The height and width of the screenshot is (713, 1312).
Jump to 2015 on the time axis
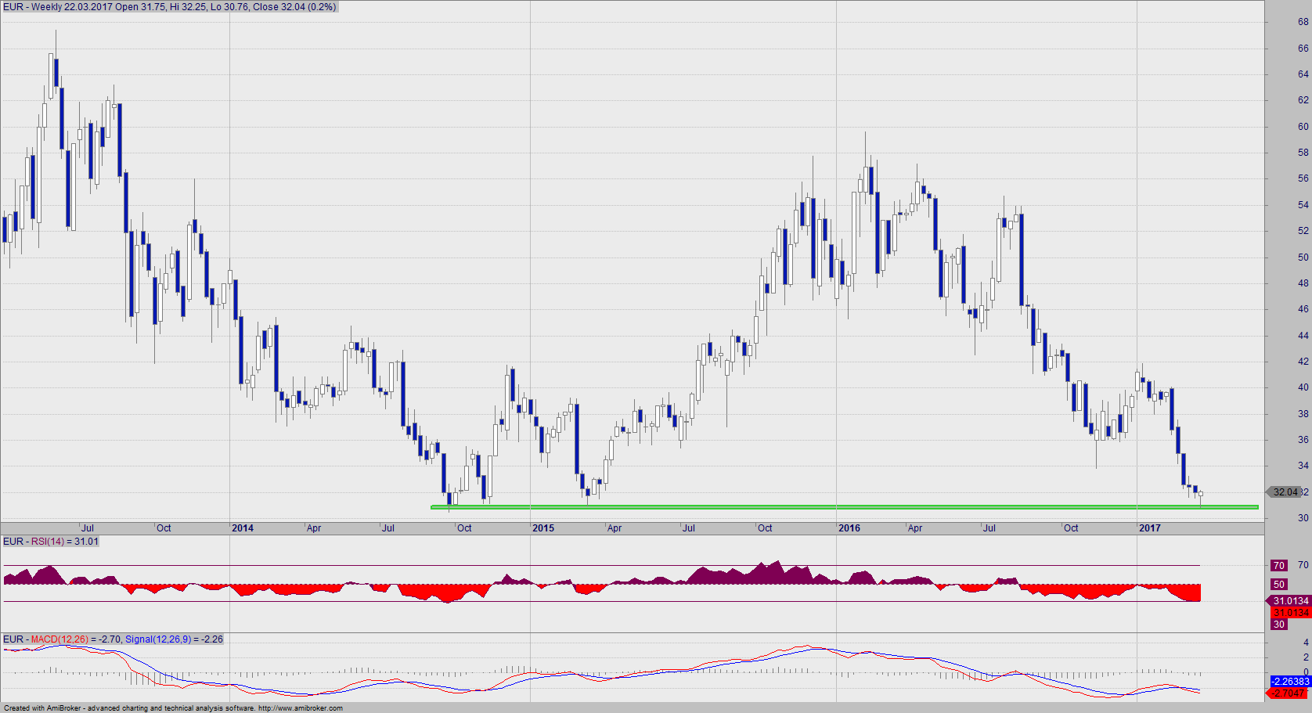[x=543, y=528]
